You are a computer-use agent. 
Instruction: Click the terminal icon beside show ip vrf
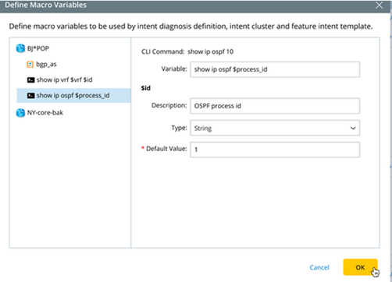click(30, 79)
